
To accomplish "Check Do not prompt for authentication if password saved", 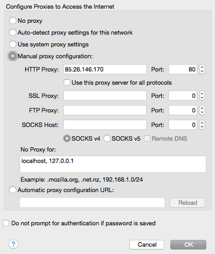I will click(x=6, y=223).
